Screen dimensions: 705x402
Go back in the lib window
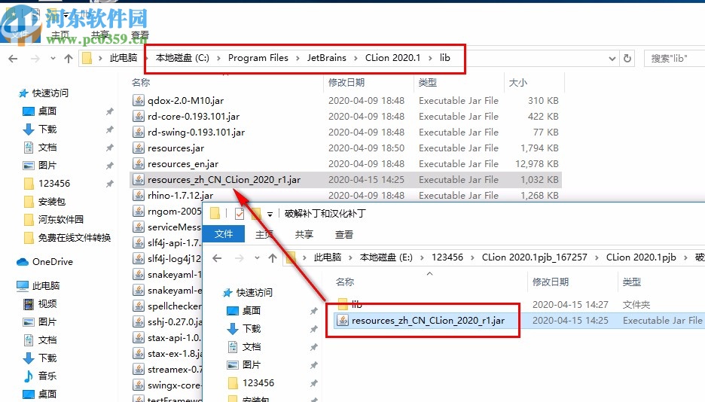tap(13, 59)
